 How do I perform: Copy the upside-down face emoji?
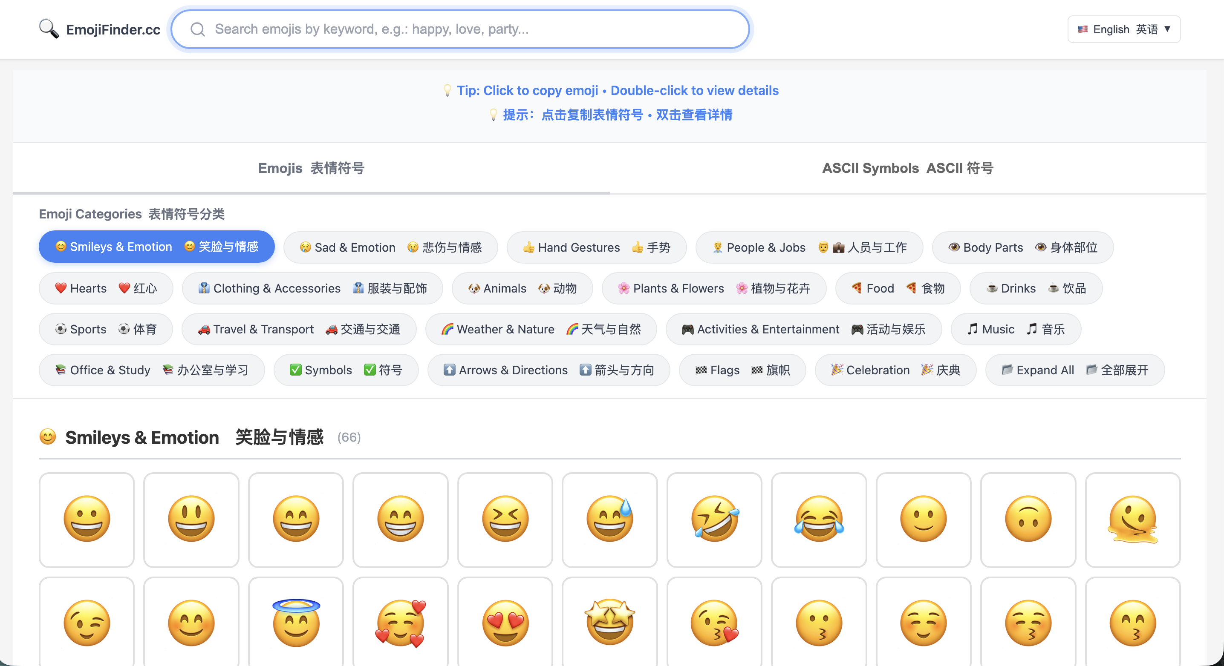[1028, 520]
